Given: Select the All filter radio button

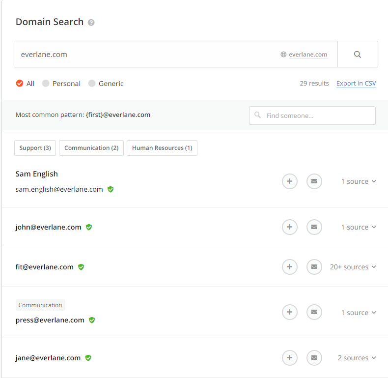Looking at the screenshot, I should coord(20,84).
